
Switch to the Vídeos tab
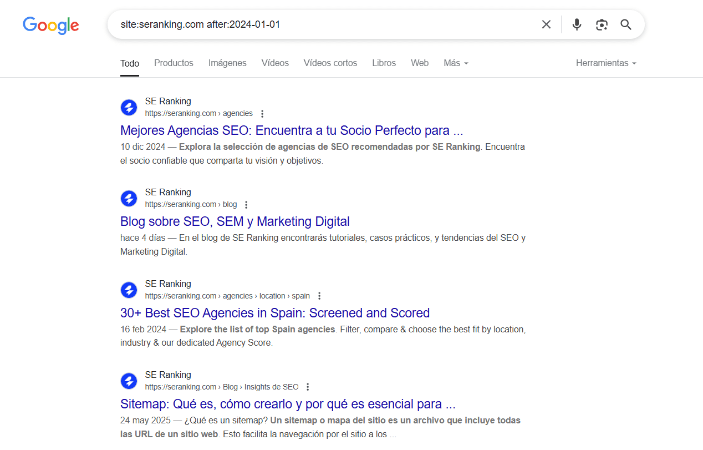(x=275, y=63)
